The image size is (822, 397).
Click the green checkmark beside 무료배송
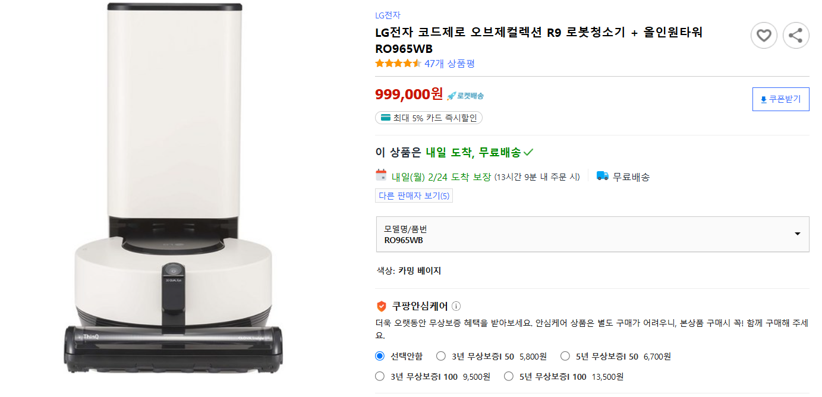528,152
